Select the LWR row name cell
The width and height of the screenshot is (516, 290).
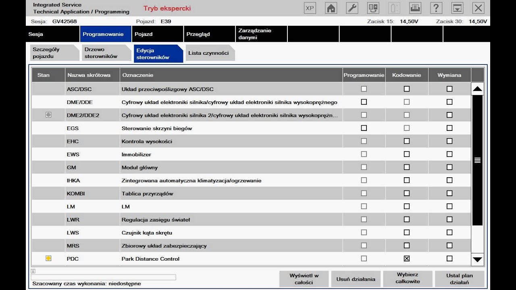[x=93, y=220]
